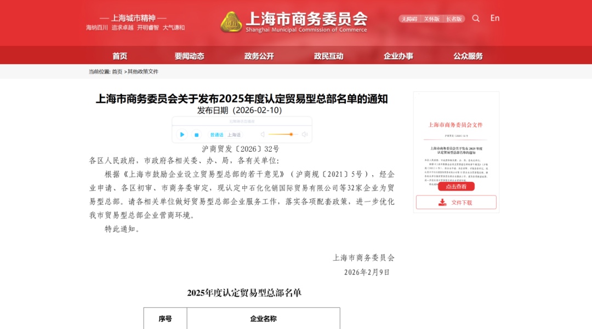
Task: Open the 政民互动 navigation menu
Action: [328, 56]
